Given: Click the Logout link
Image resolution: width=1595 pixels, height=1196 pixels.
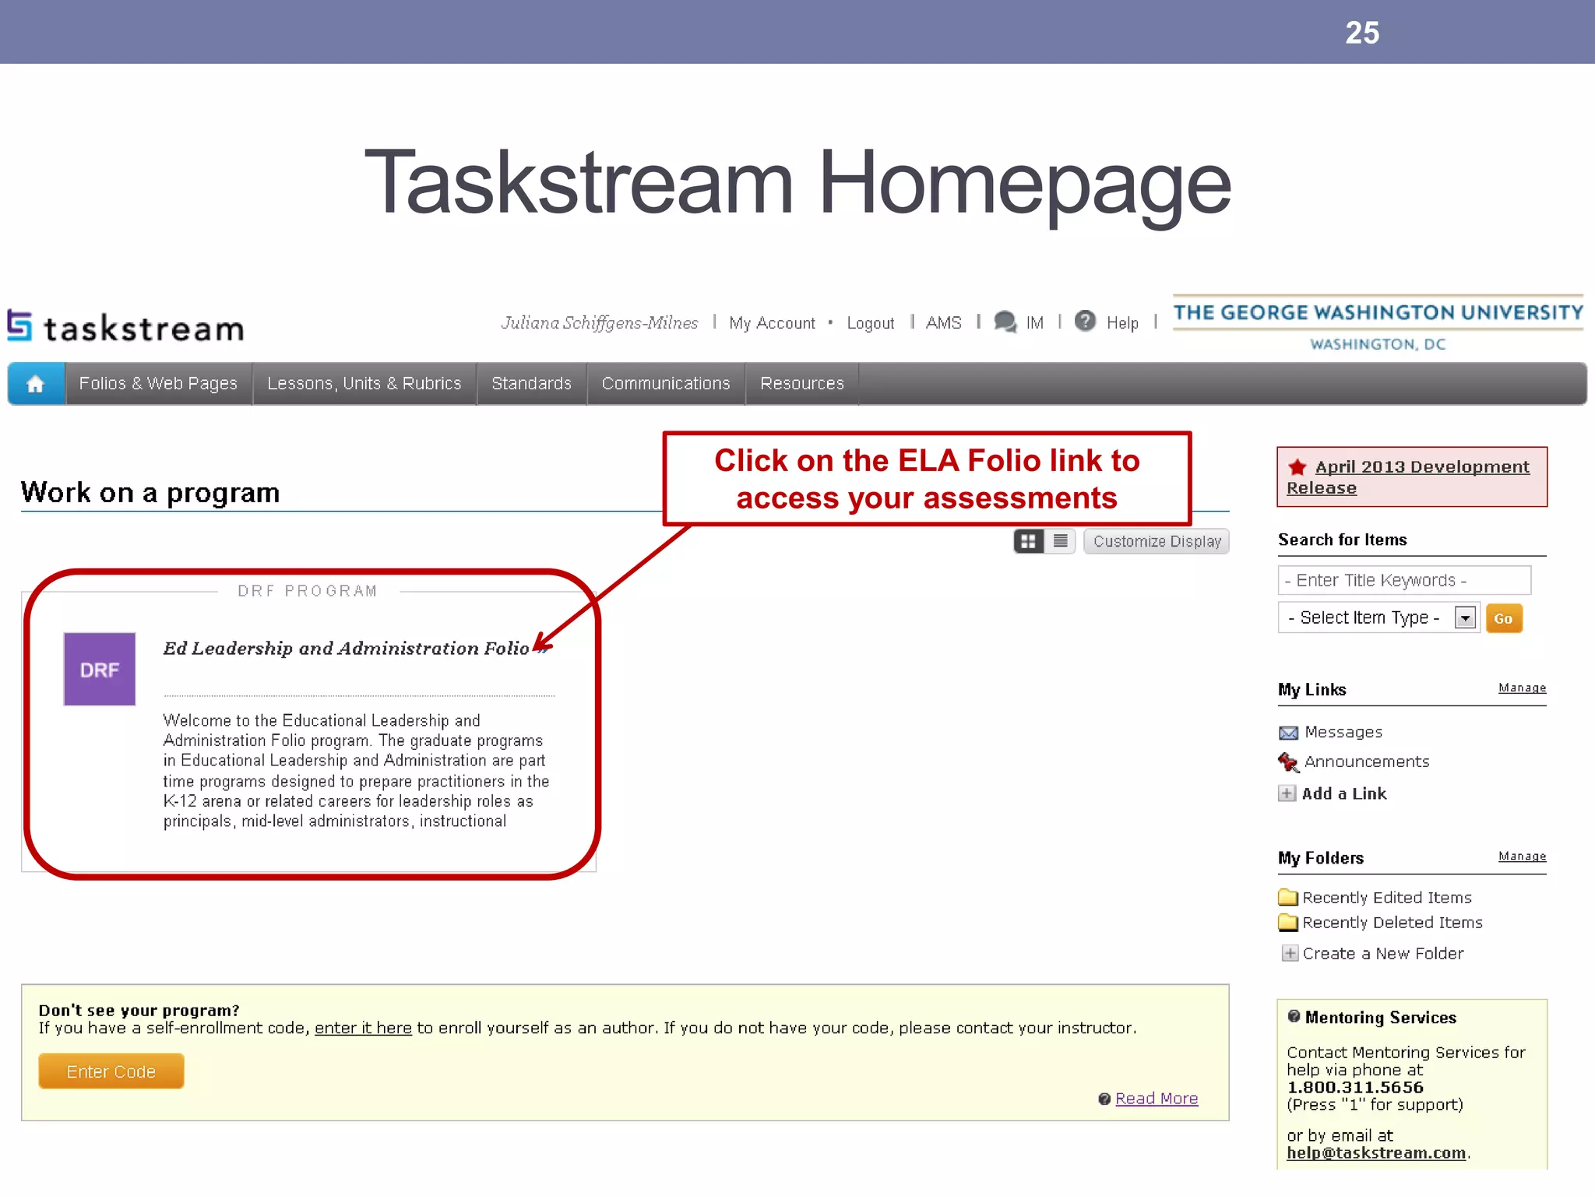Looking at the screenshot, I should 871,322.
